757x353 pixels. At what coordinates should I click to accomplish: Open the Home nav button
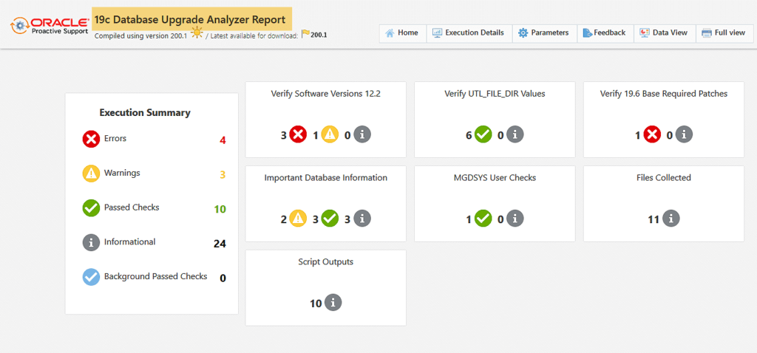[x=403, y=33]
